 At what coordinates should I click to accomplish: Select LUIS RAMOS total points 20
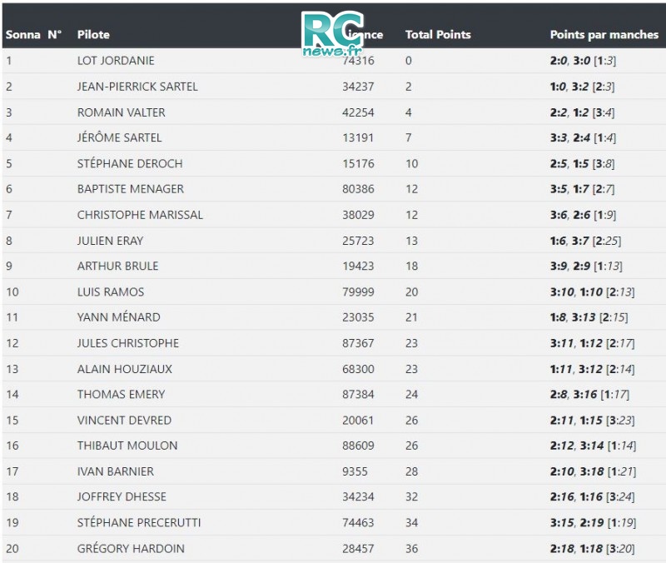pos(411,291)
